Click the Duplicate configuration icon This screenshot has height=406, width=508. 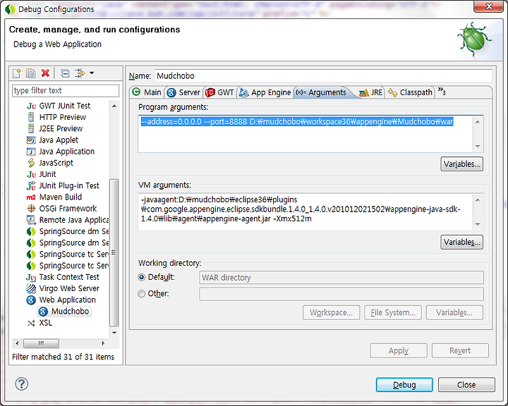click(x=31, y=73)
